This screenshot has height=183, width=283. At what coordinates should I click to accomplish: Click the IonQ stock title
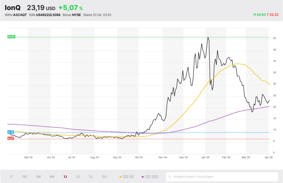(x=13, y=8)
